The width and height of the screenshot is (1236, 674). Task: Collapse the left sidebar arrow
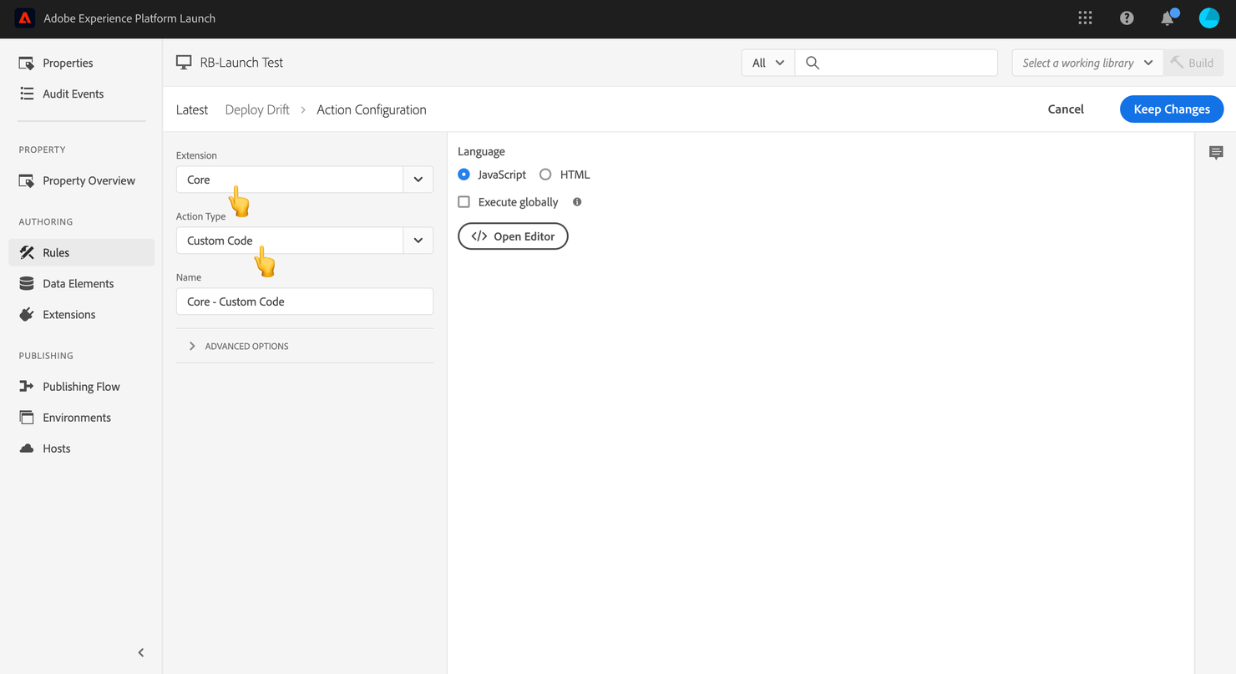(140, 652)
